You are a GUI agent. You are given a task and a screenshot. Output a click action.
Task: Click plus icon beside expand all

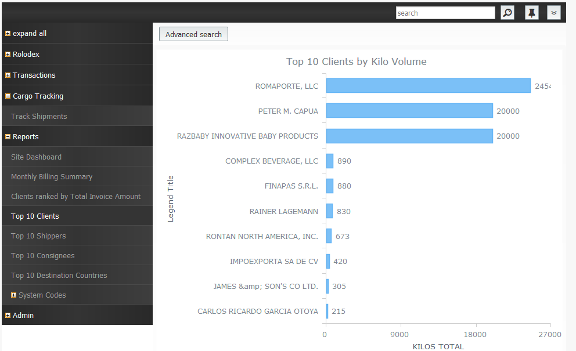coord(8,34)
